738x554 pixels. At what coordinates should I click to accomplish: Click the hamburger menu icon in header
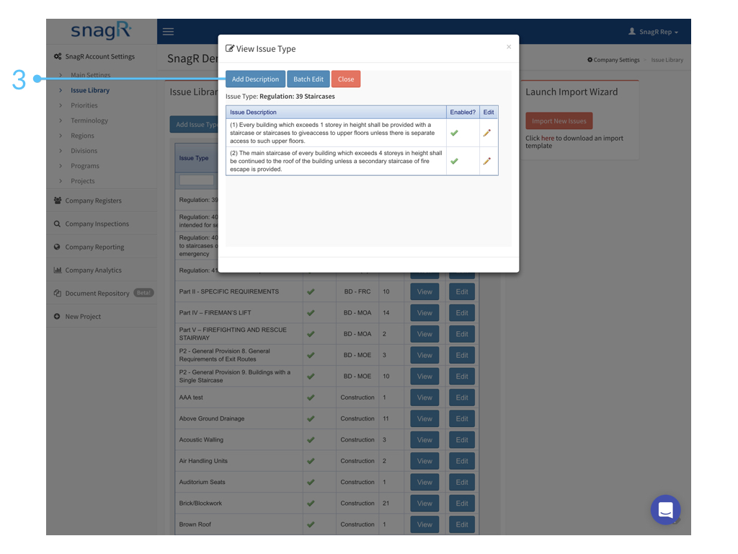point(168,32)
